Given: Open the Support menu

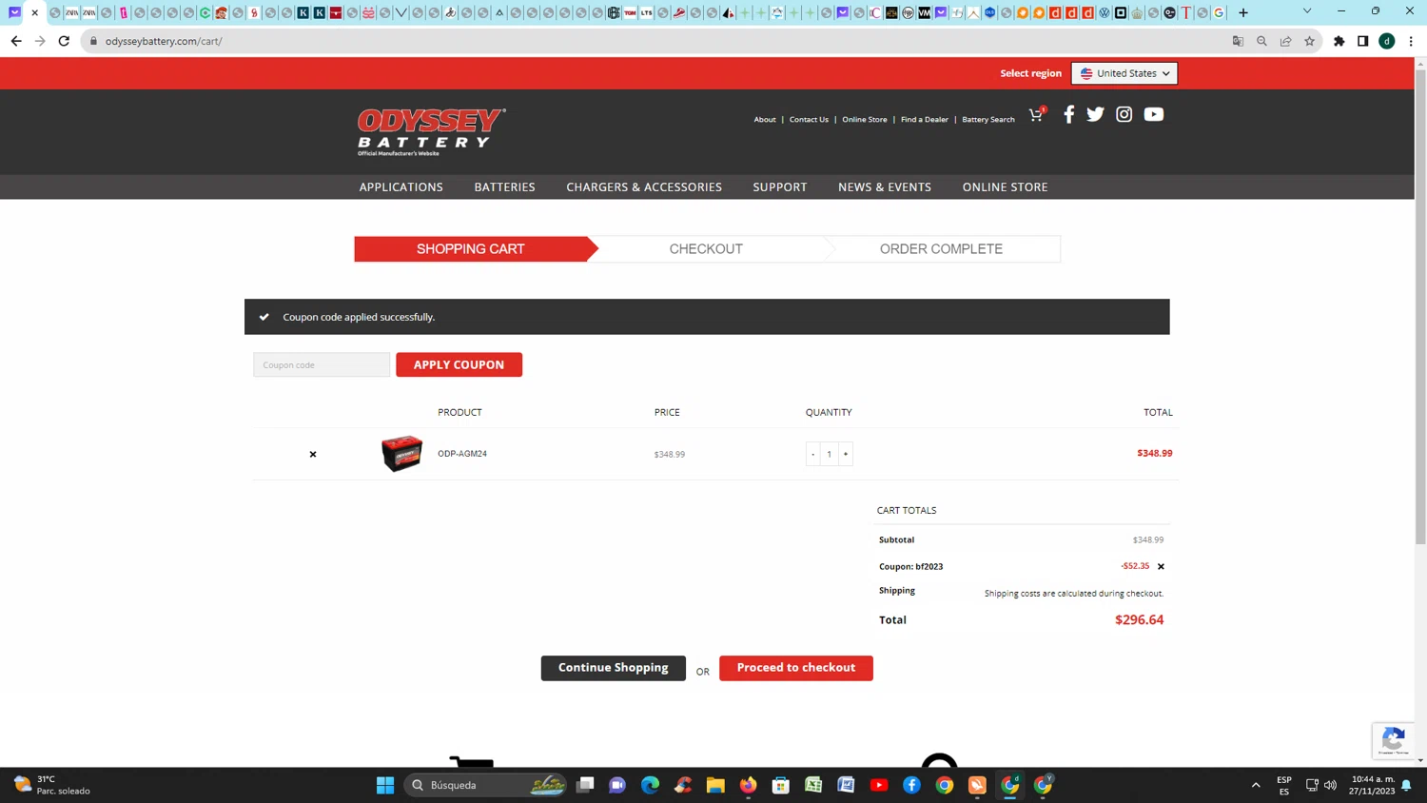Looking at the screenshot, I should coord(779,186).
